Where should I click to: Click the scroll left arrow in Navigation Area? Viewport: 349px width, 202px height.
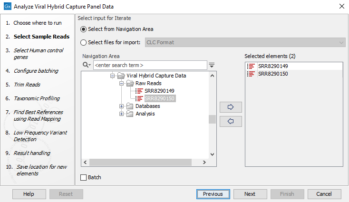click(85, 163)
